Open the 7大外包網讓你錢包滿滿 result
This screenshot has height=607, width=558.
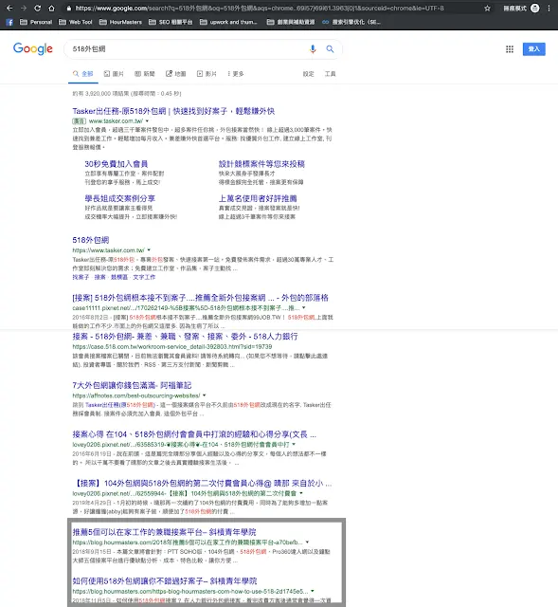click(x=132, y=385)
